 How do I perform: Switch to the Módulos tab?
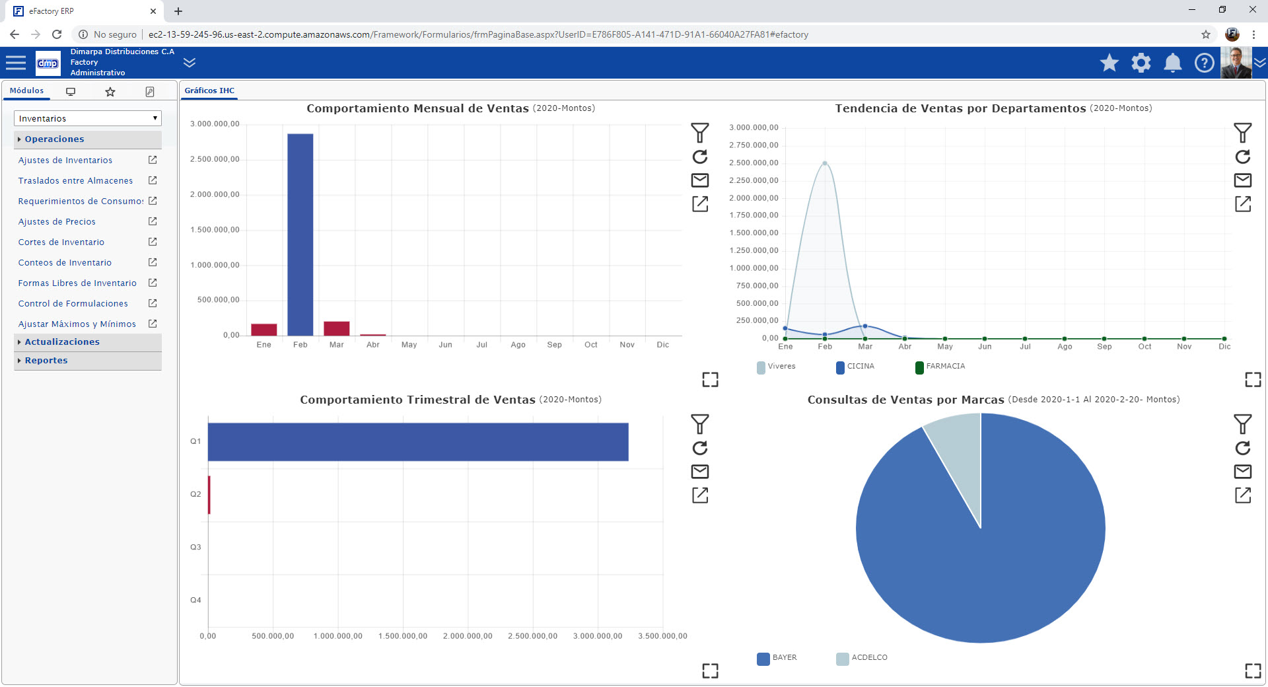[x=26, y=90]
